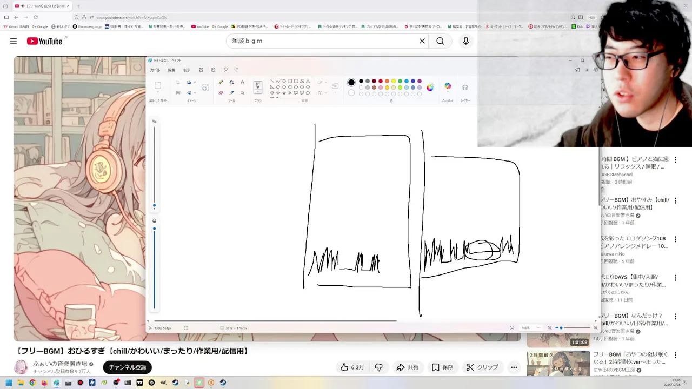Go to the YouTube home logo

click(46, 41)
